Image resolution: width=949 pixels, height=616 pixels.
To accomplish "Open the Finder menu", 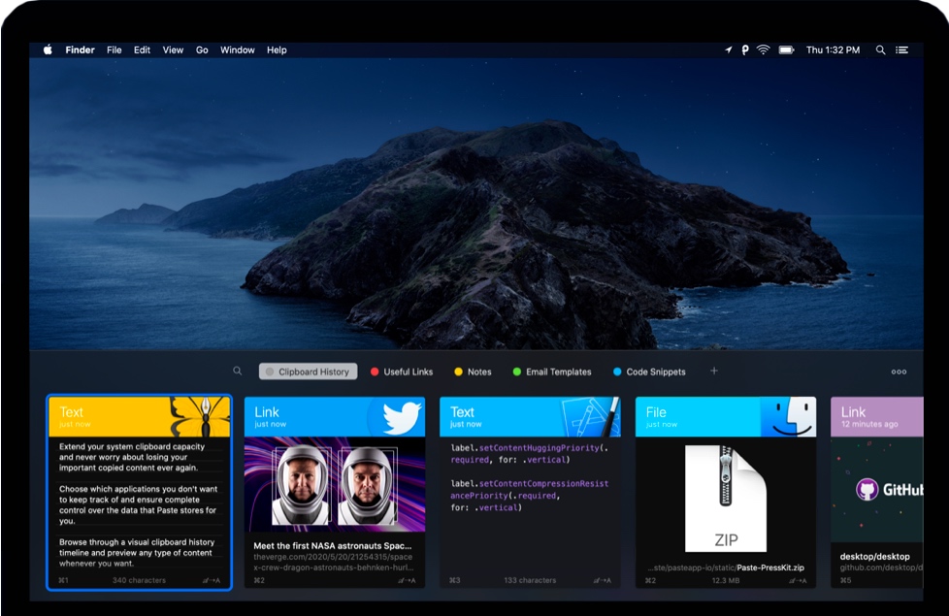I will [80, 49].
